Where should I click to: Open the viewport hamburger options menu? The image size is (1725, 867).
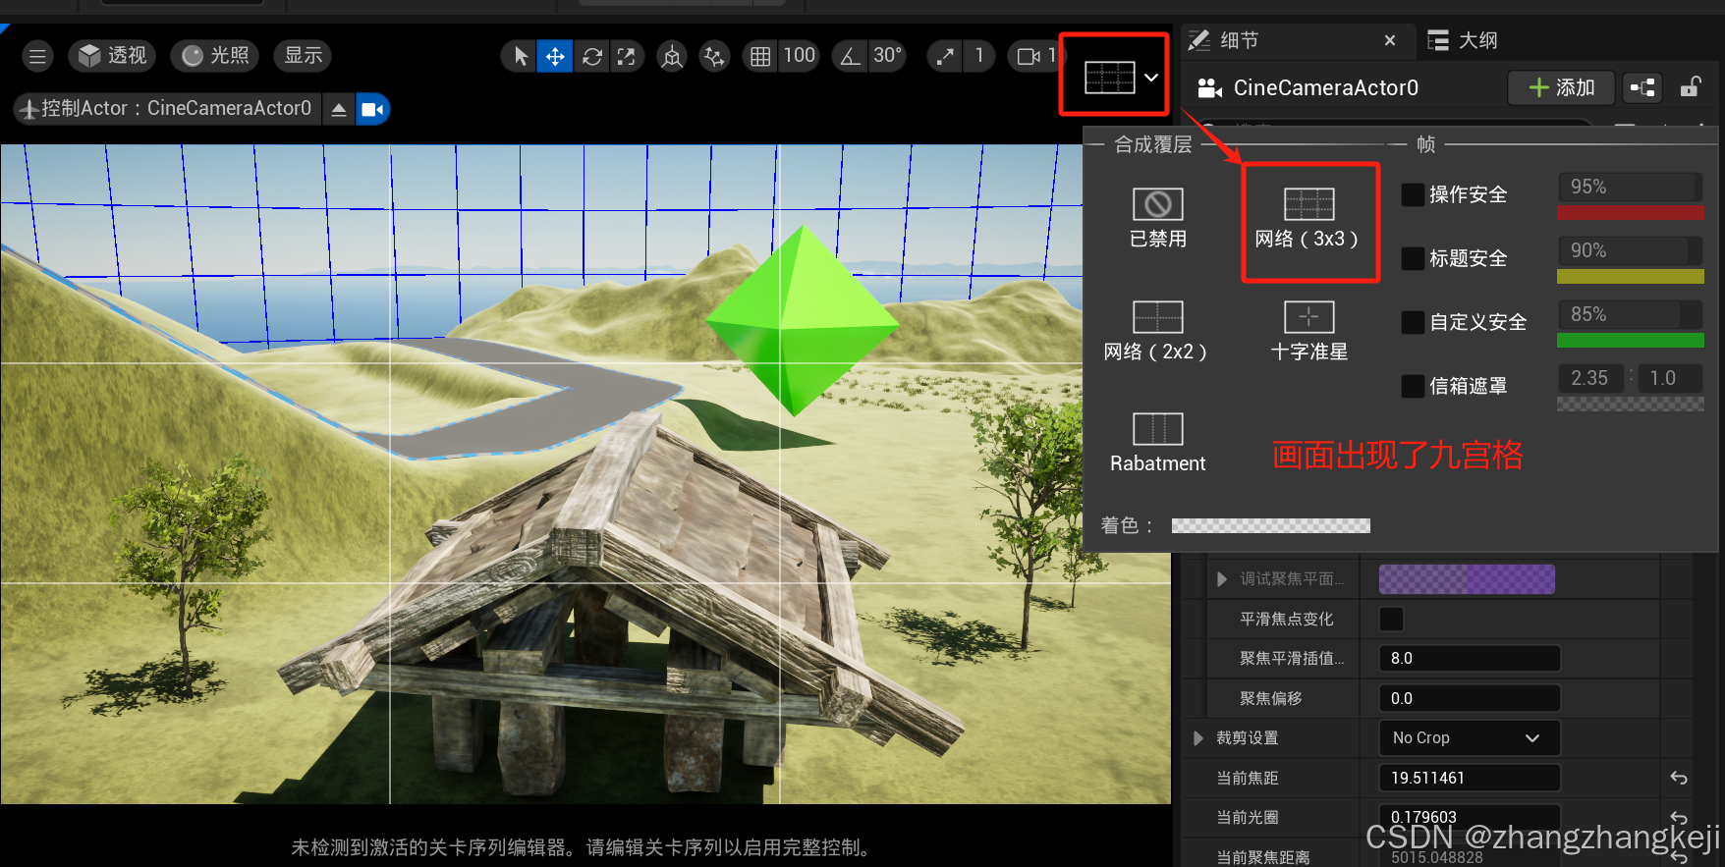coord(37,56)
